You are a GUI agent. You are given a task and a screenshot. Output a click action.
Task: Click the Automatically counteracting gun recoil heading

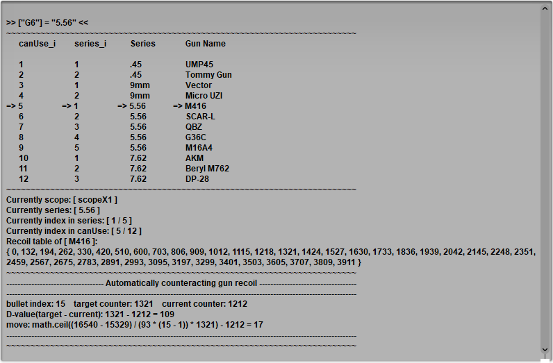[x=181, y=283]
